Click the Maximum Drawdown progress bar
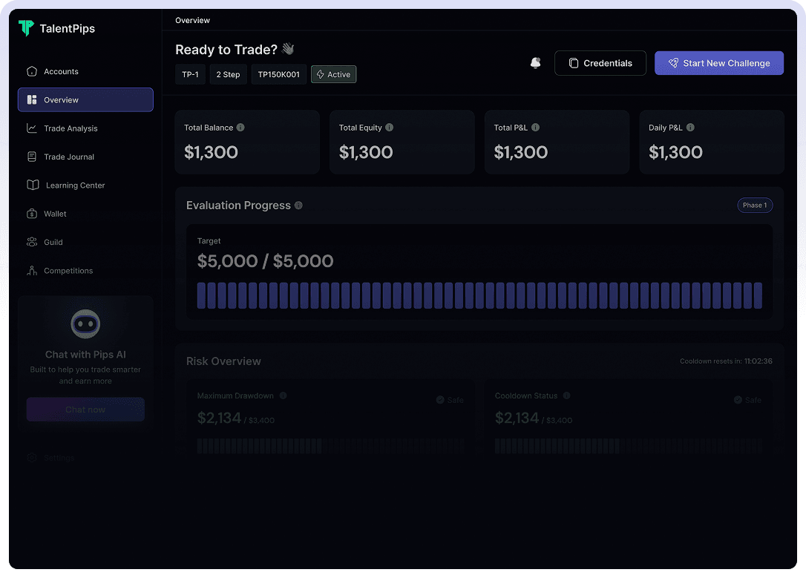 click(330, 445)
